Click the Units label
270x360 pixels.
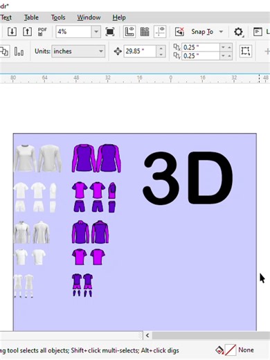tap(42, 51)
